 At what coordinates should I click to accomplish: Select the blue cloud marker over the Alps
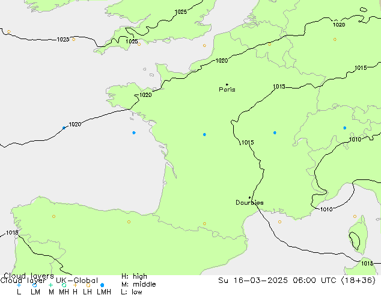pyautogui.click(x=344, y=128)
